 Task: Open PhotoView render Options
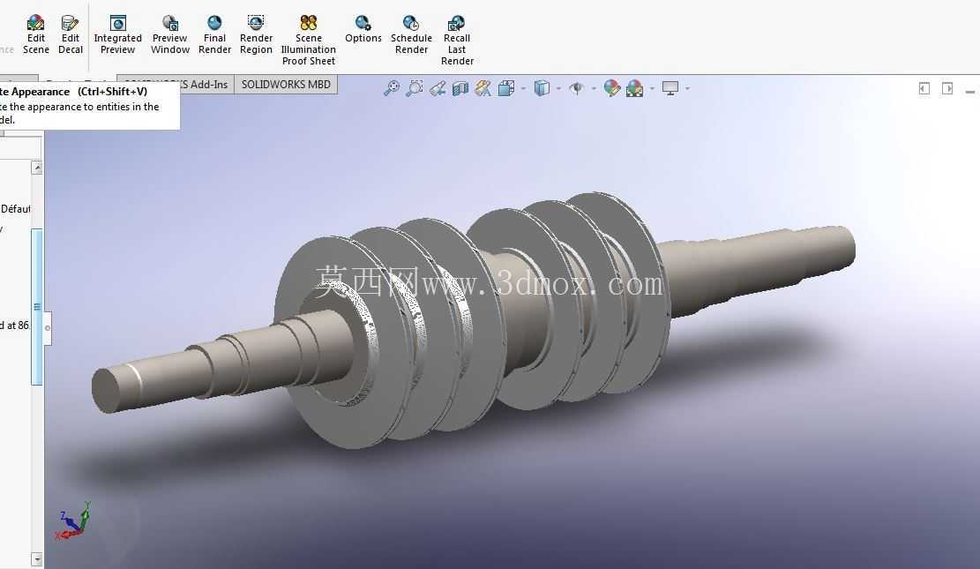click(x=363, y=29)
